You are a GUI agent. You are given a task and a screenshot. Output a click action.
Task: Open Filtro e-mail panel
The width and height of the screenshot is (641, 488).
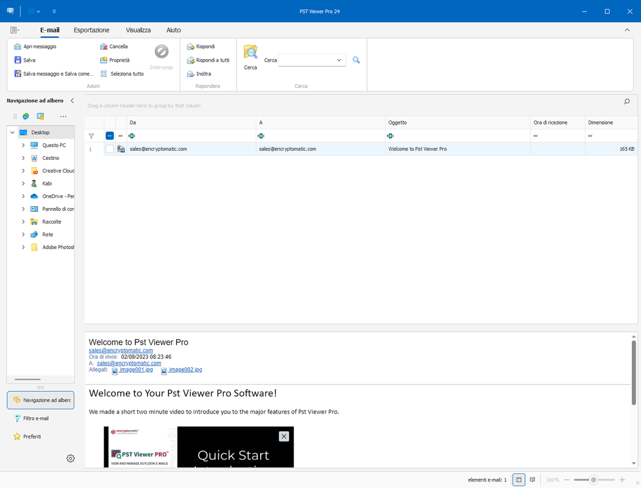(x=32, y=418)
